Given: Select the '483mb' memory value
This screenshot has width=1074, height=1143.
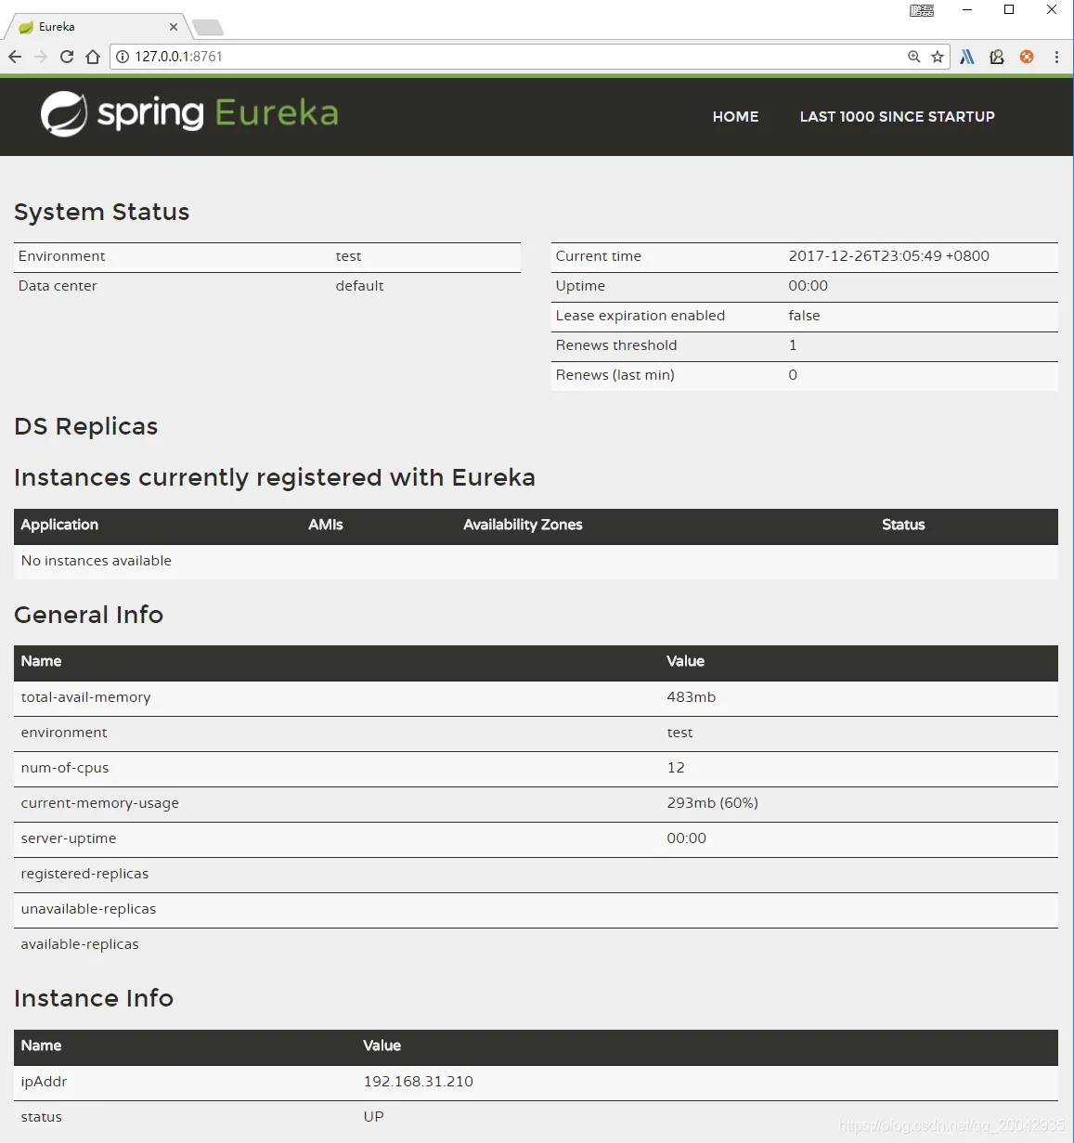Looking at the screenshot, I should (x=691, y=697).
